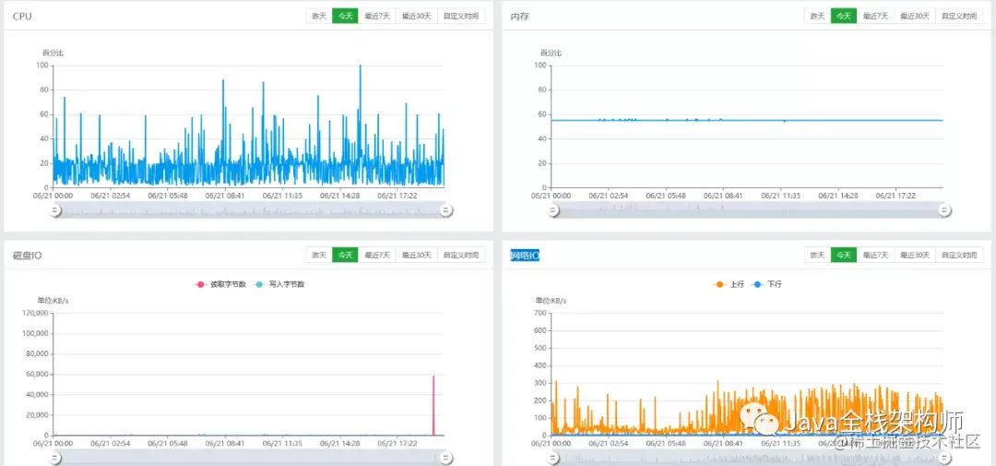Click 内存 chart's right range slider handle
This screenshot has width=996, height=466.
[945, 210]
